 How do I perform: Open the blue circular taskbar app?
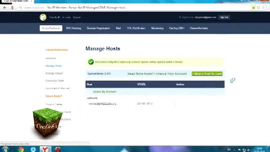pyautogui.click(x=33, y=149)
